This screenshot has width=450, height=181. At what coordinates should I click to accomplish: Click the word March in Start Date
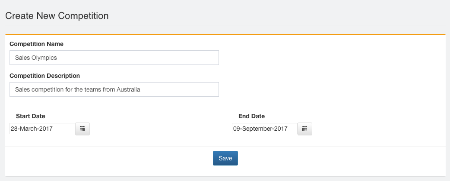[29, 129]
